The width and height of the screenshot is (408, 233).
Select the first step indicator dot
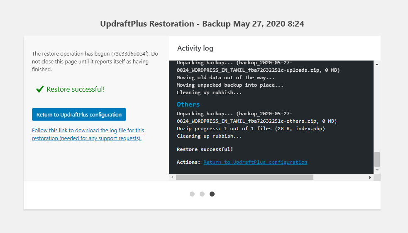click(192, 194)
